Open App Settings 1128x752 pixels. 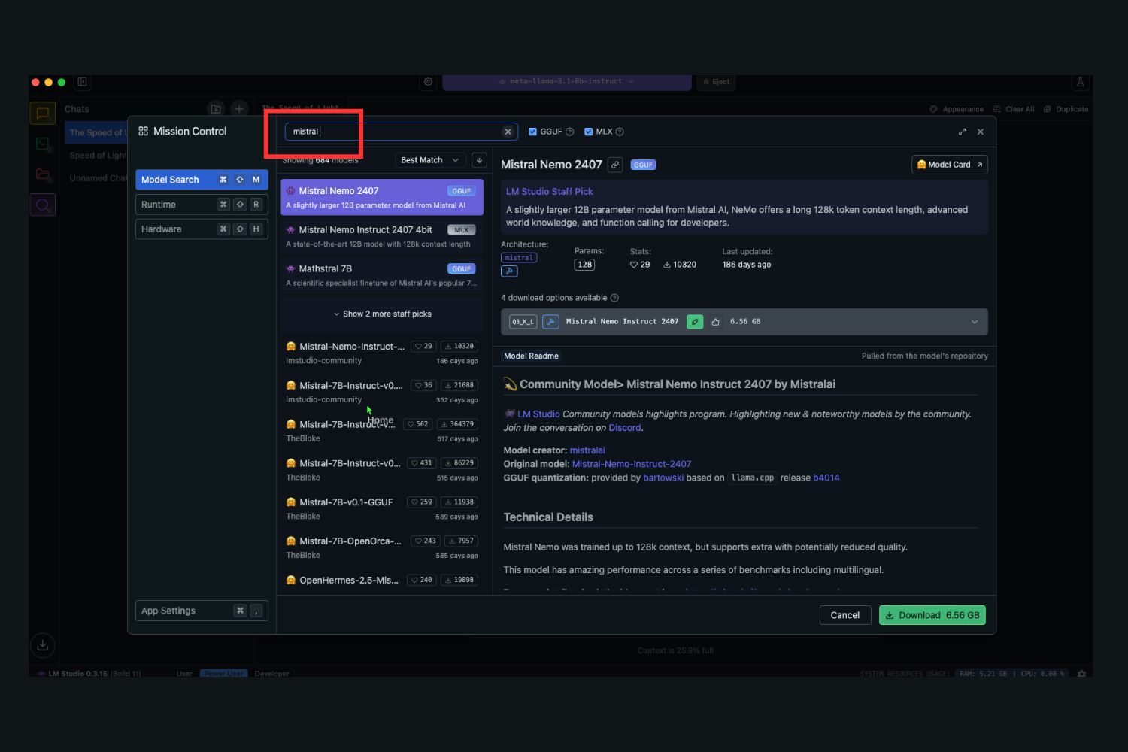coord(202,611)
